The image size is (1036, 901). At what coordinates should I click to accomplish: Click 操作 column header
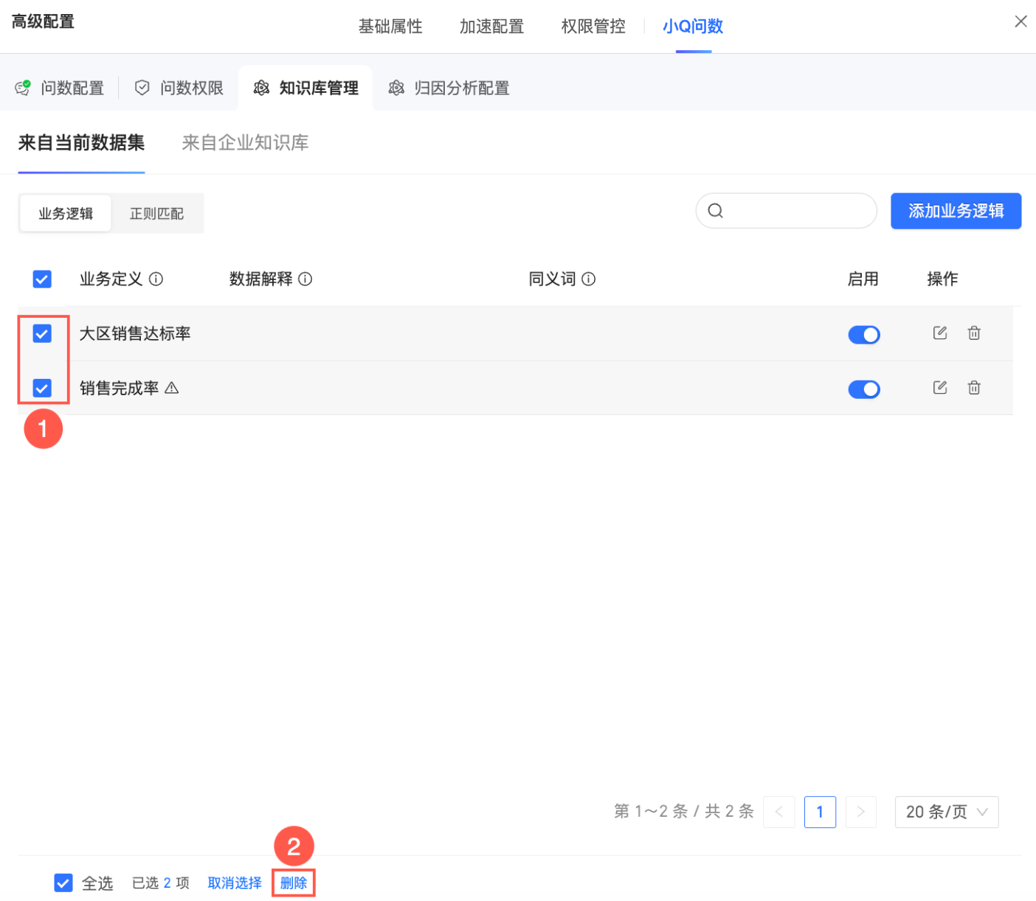point(942,279)
